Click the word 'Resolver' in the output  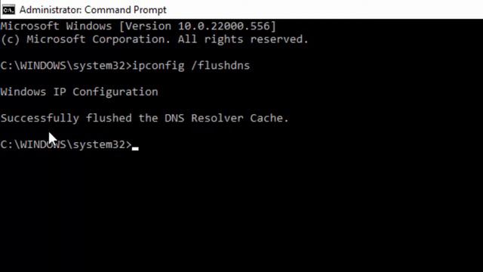[217, 118]
